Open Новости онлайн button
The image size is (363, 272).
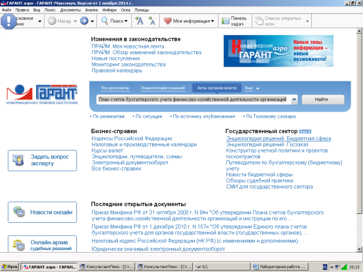(x=42, y=212)
